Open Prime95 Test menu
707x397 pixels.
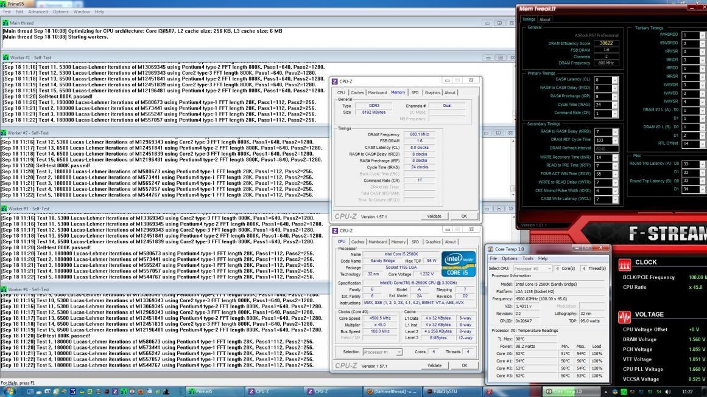click(x=7, y=12)
